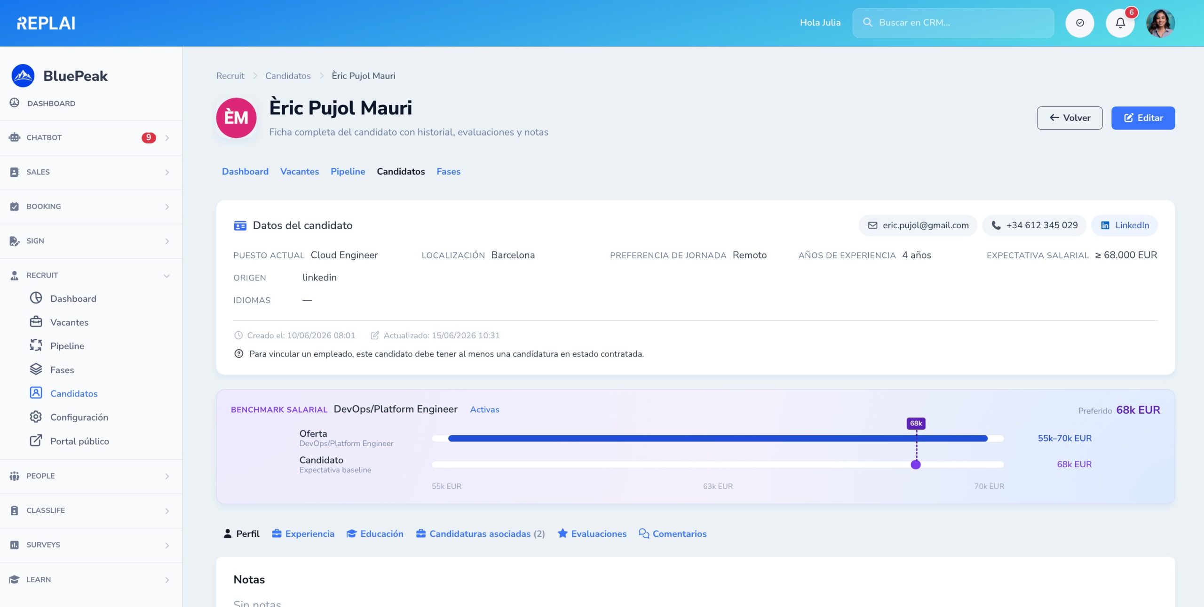The image size is (1204, 607).
Task: Click the Sales contact icon
Action: pos(15,172)
